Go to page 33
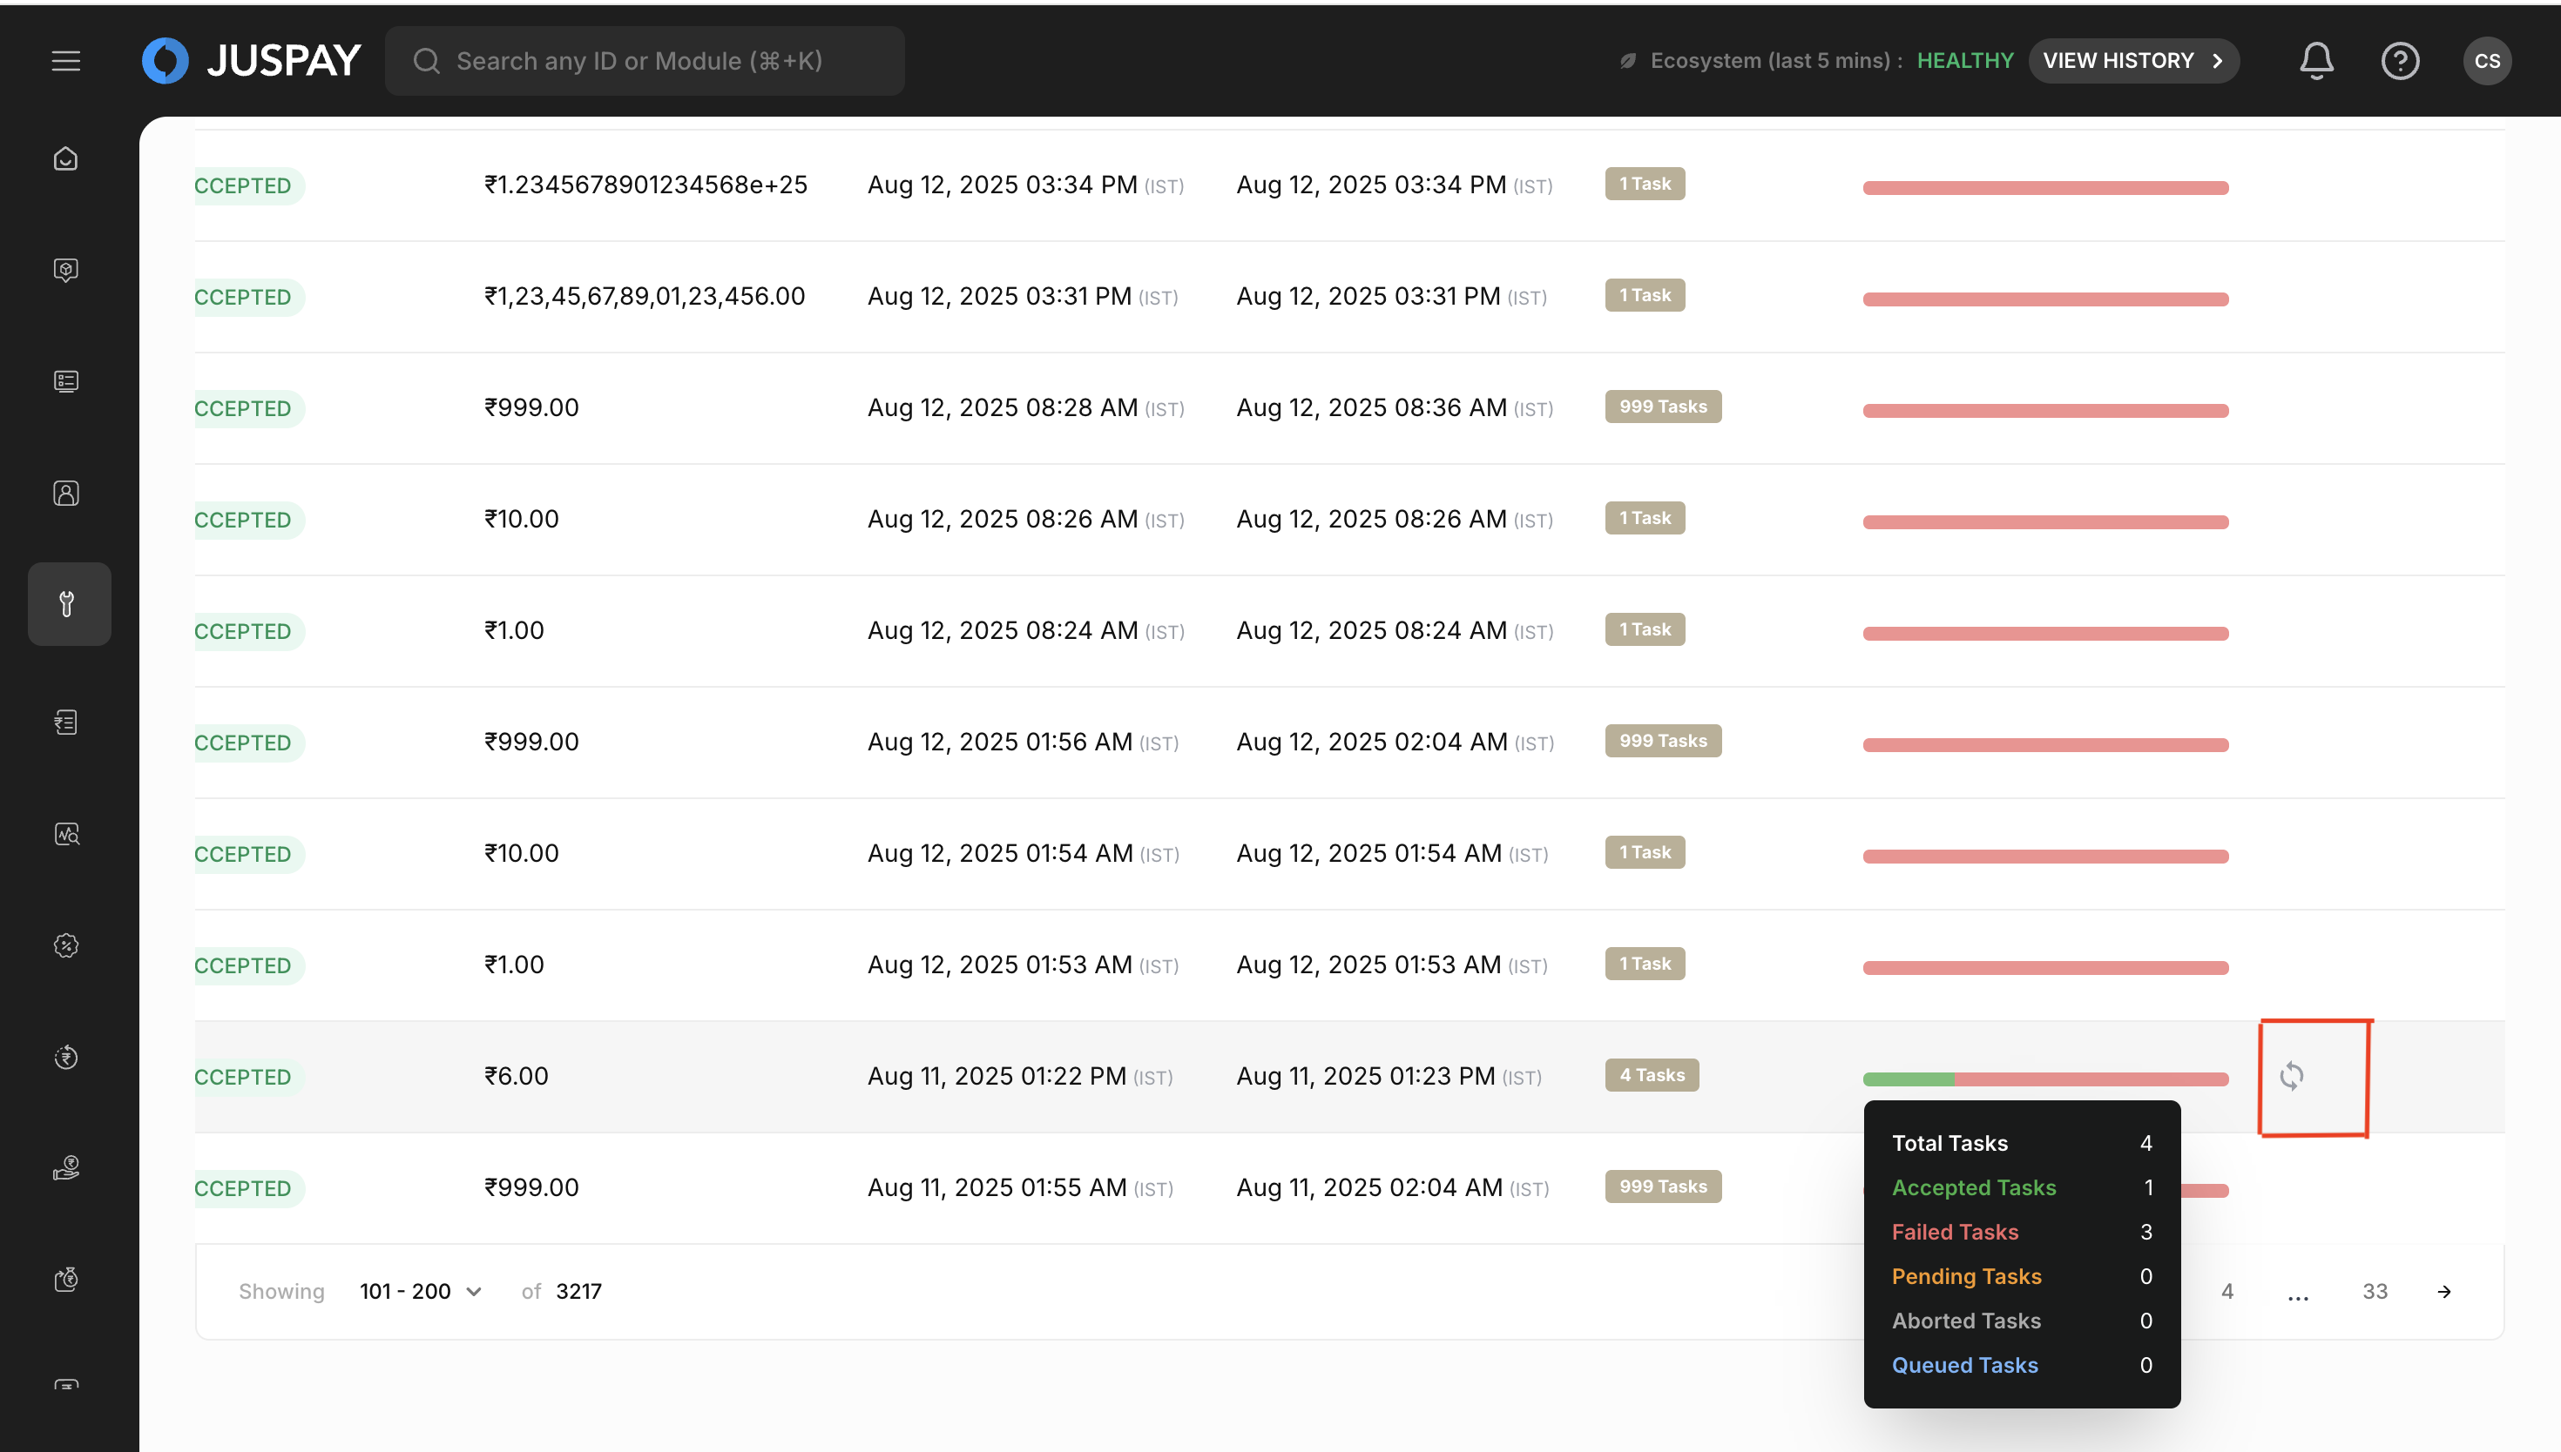This screenshot has width=2561, height=1452. [x=2375, y=1292]
